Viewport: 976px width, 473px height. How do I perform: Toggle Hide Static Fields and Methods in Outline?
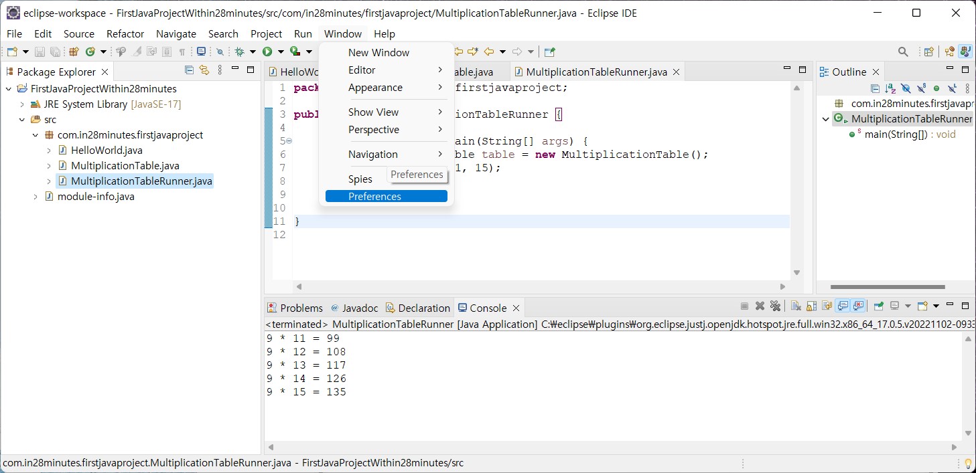921,88
